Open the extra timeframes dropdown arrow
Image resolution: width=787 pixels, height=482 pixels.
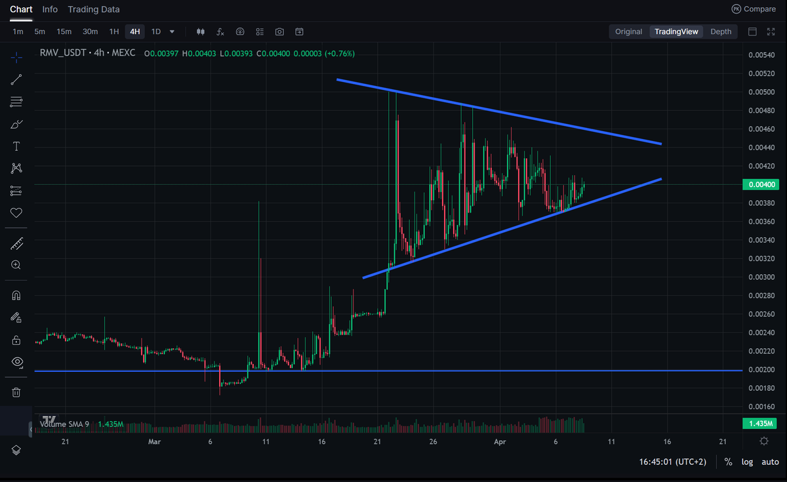[x=171, y=31]
